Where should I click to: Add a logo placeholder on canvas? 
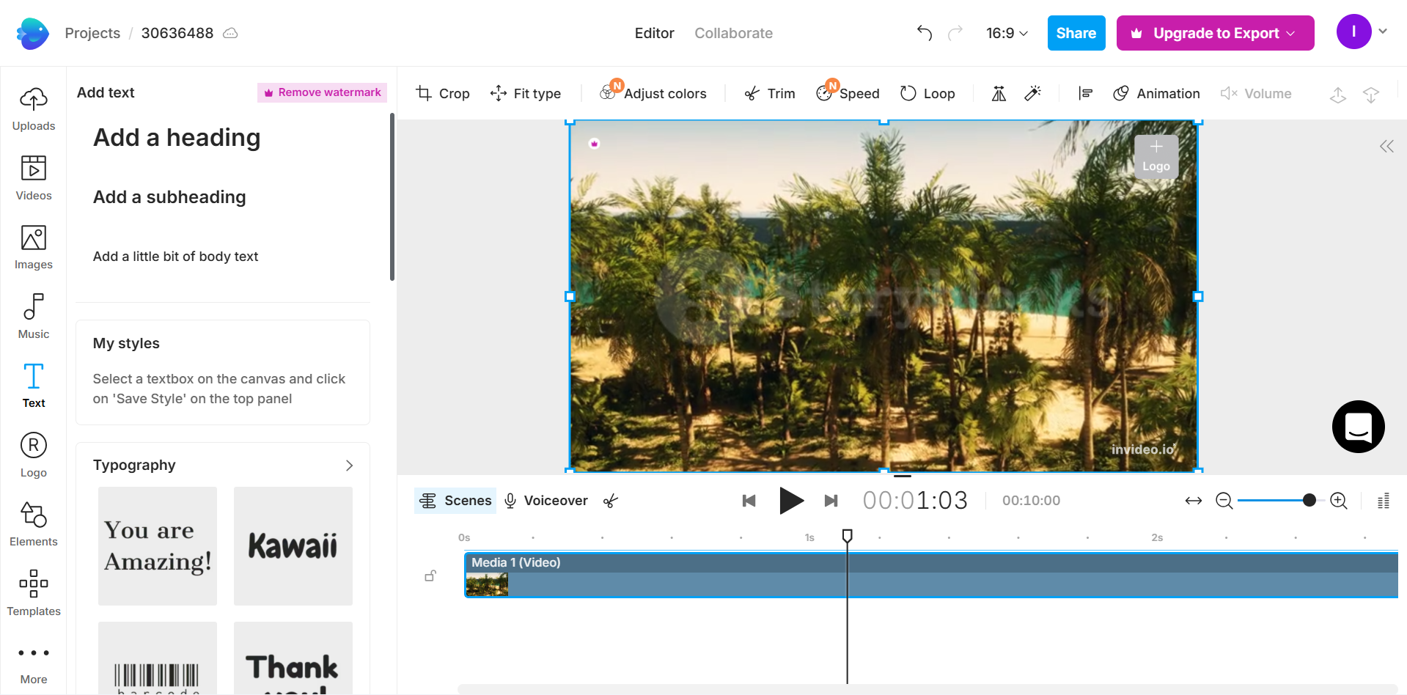click(1156, 157)
